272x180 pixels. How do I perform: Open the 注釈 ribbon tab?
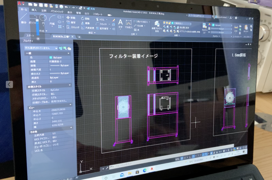(x=44, y=11)
